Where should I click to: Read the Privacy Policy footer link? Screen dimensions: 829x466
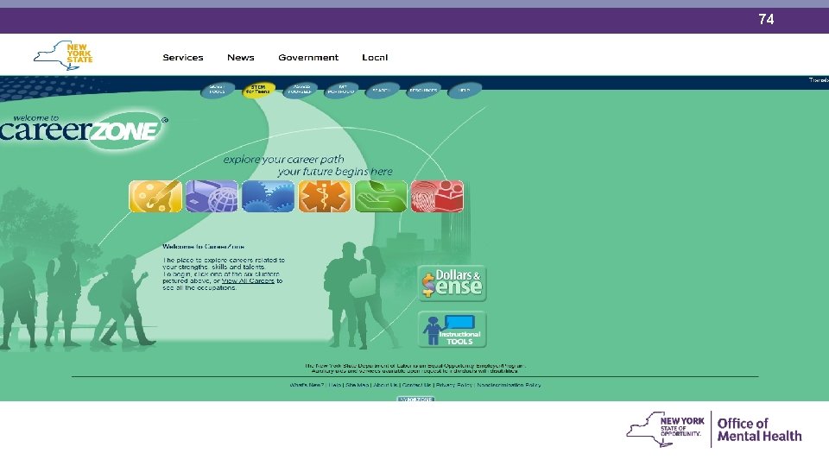point(453,385)
